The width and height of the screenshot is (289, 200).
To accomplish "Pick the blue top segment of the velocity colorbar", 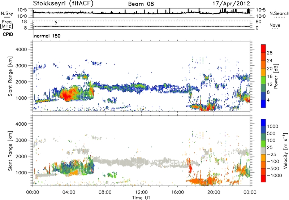I will (263, 123).
